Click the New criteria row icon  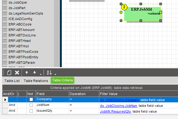point(9,73)
